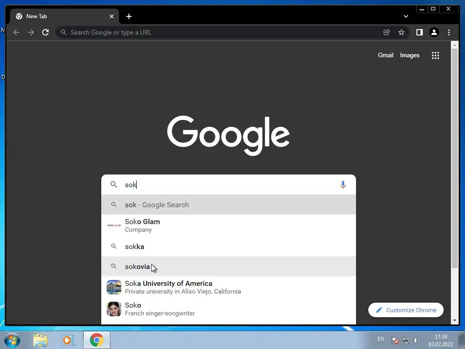Click the Google logo
The image size is (465, 349).
[x=228, y=135]
